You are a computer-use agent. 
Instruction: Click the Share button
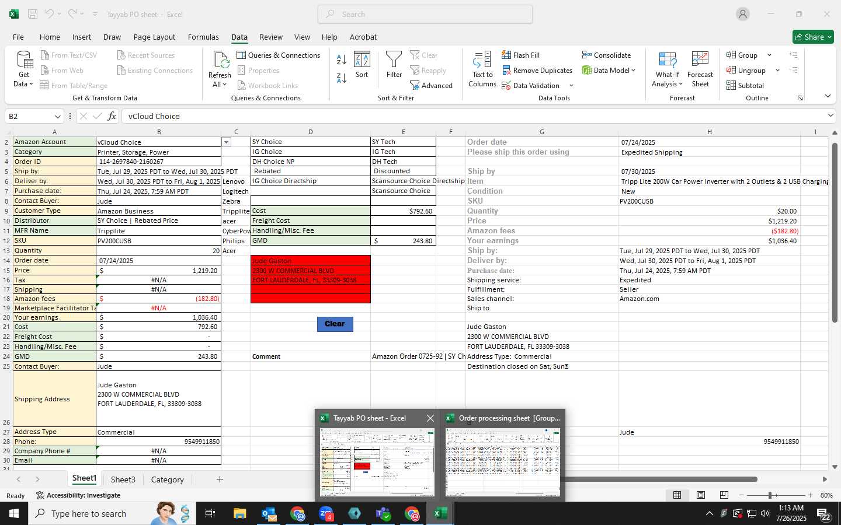[813, 37]
